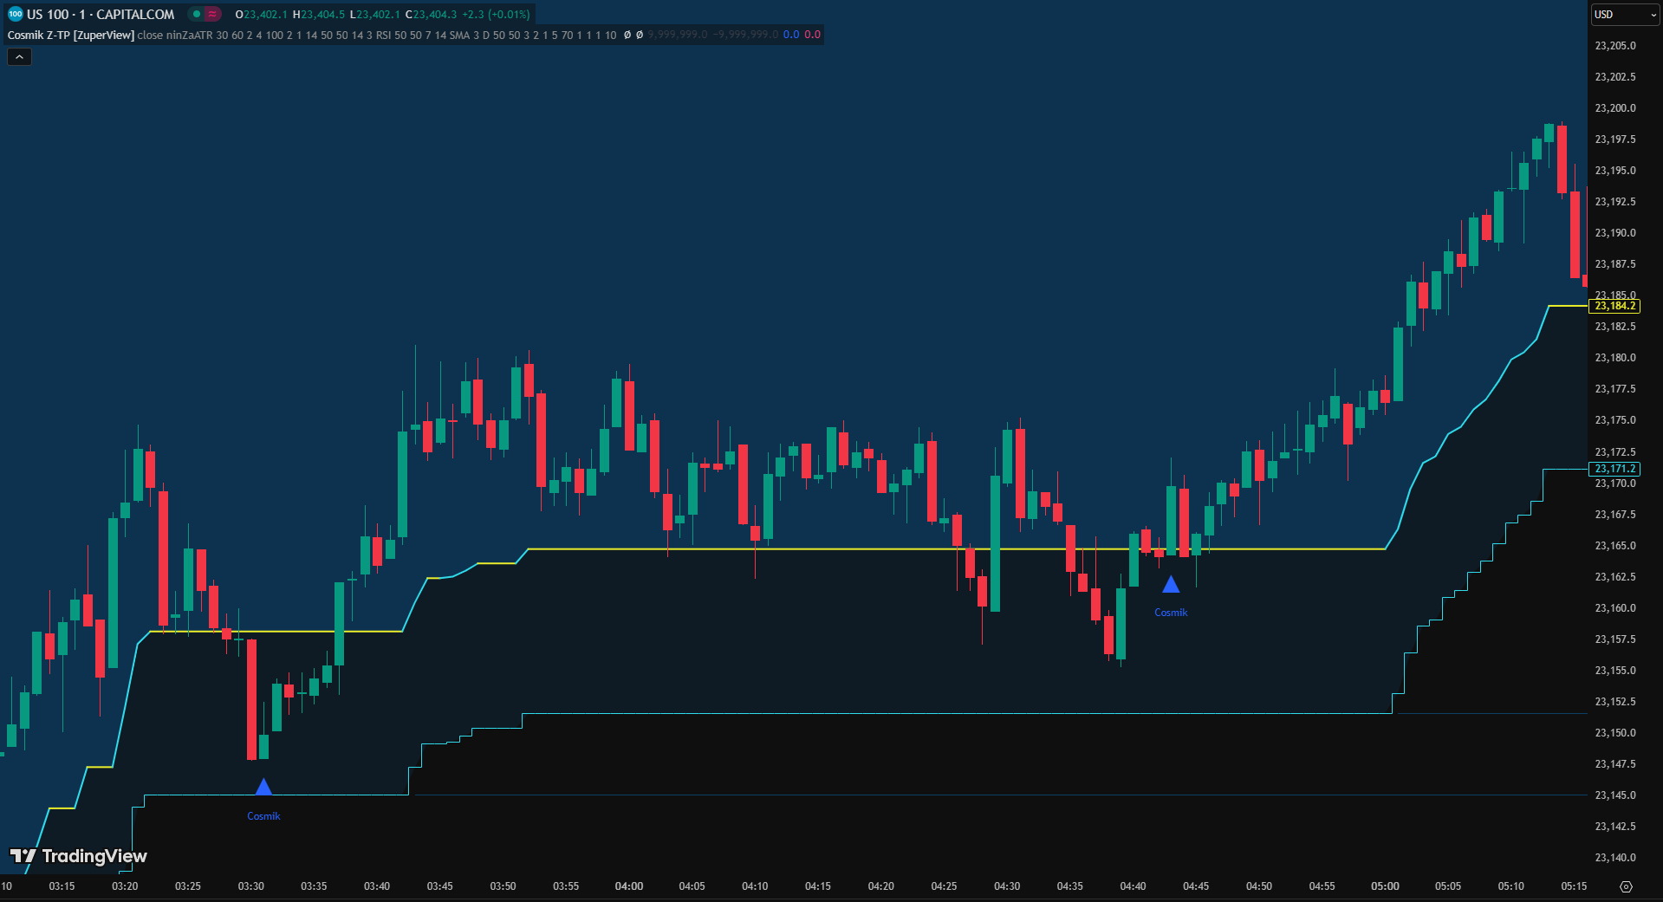1663x902 pixels.
Task: Click the 04:00 time axis label
Action: (x=629, y=886)
